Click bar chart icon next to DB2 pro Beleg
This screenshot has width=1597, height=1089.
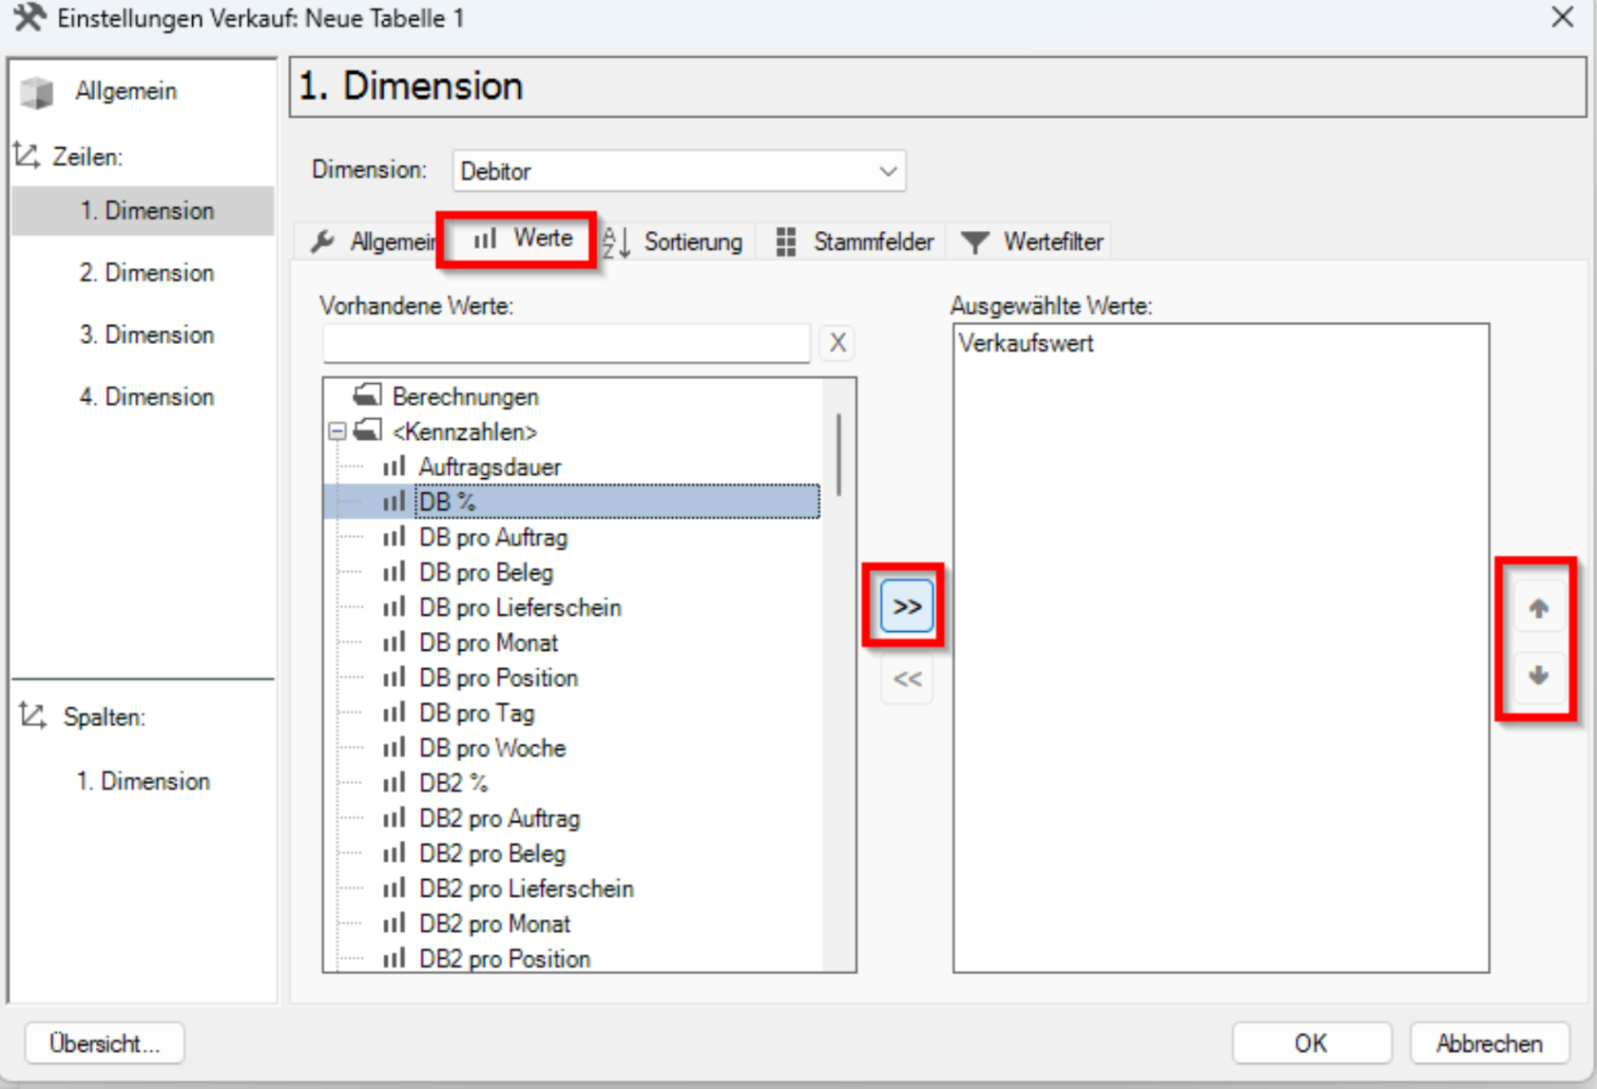point(394,853)
